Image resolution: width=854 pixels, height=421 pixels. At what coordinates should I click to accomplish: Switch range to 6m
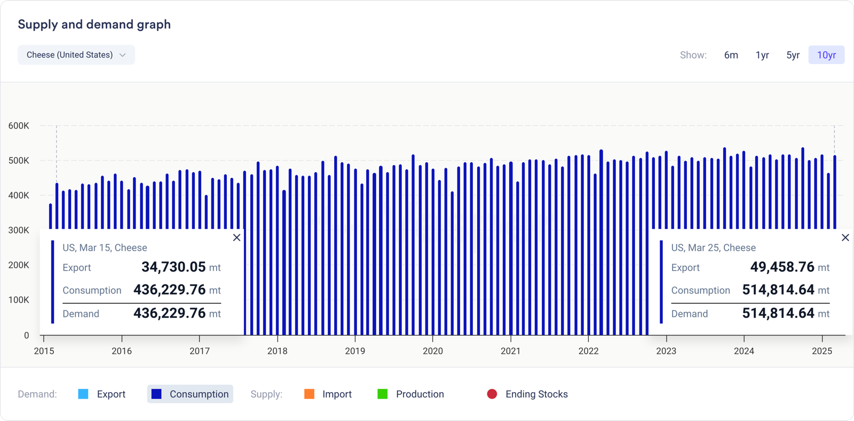click(x=731, y=55)
